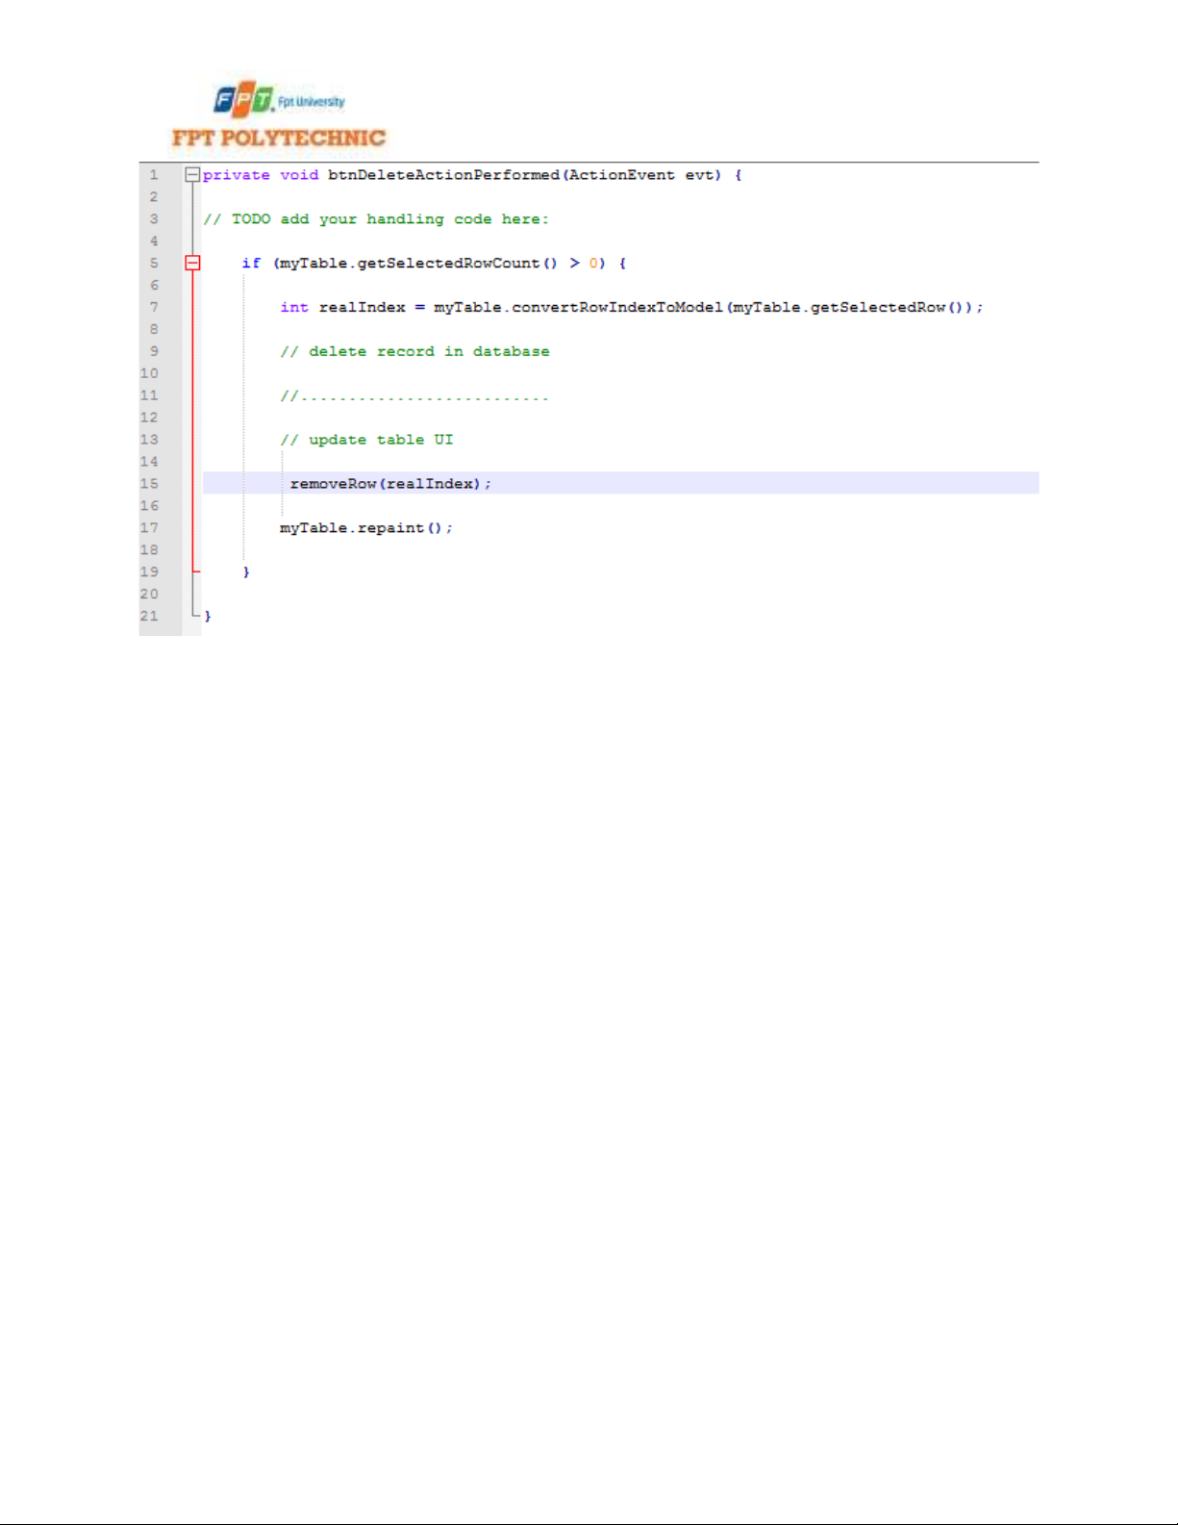This screenshot has height=1525, width=1178.
Task: Click the FPT Polytechnic logo
Action: 279,115
